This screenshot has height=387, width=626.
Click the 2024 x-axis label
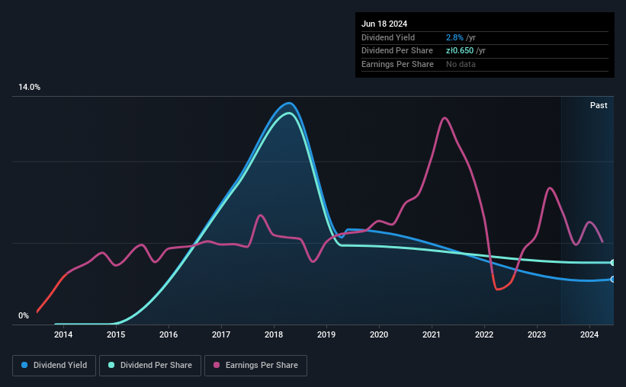pos(589,334)
